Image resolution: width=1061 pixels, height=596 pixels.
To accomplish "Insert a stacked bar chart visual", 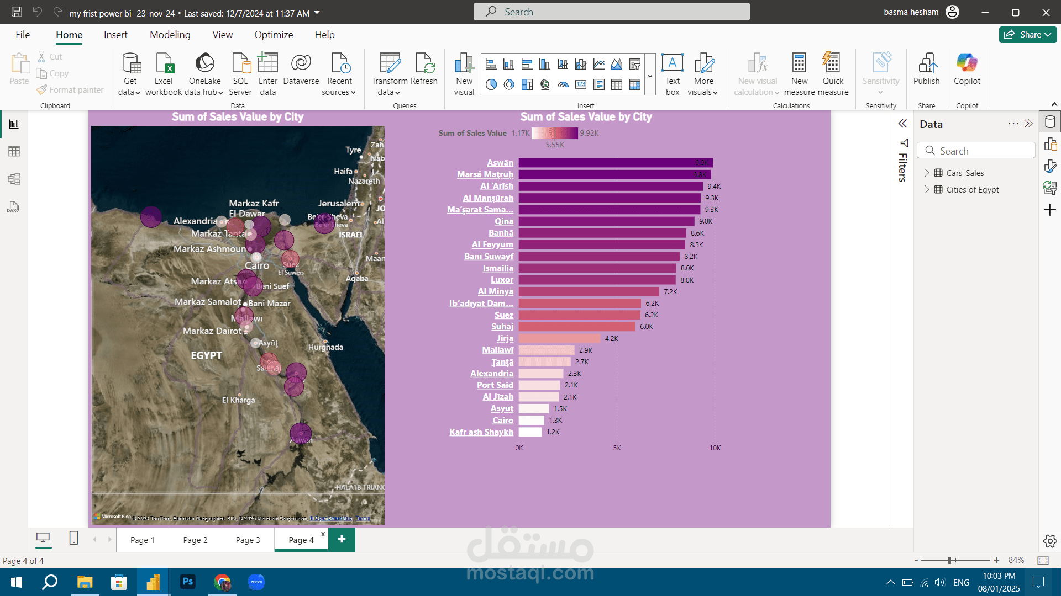I will (x=491, y=65).
